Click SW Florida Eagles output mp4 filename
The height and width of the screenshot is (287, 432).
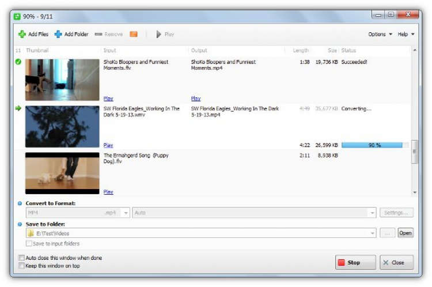point(235,112)
